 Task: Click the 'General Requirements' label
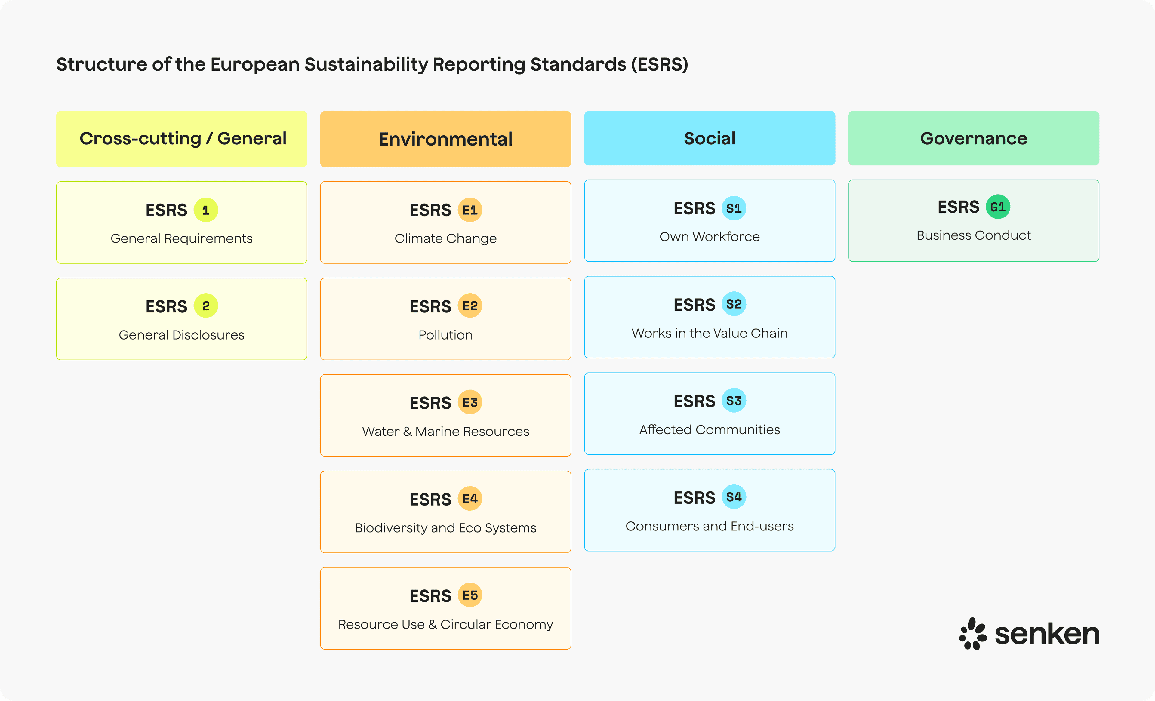pyautogui.click(x=182, y=238)
